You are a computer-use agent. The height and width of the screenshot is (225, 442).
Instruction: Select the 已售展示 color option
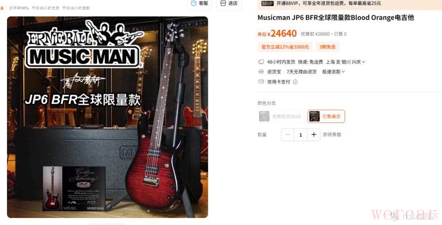pyautogui.click(x=326, y=116)
